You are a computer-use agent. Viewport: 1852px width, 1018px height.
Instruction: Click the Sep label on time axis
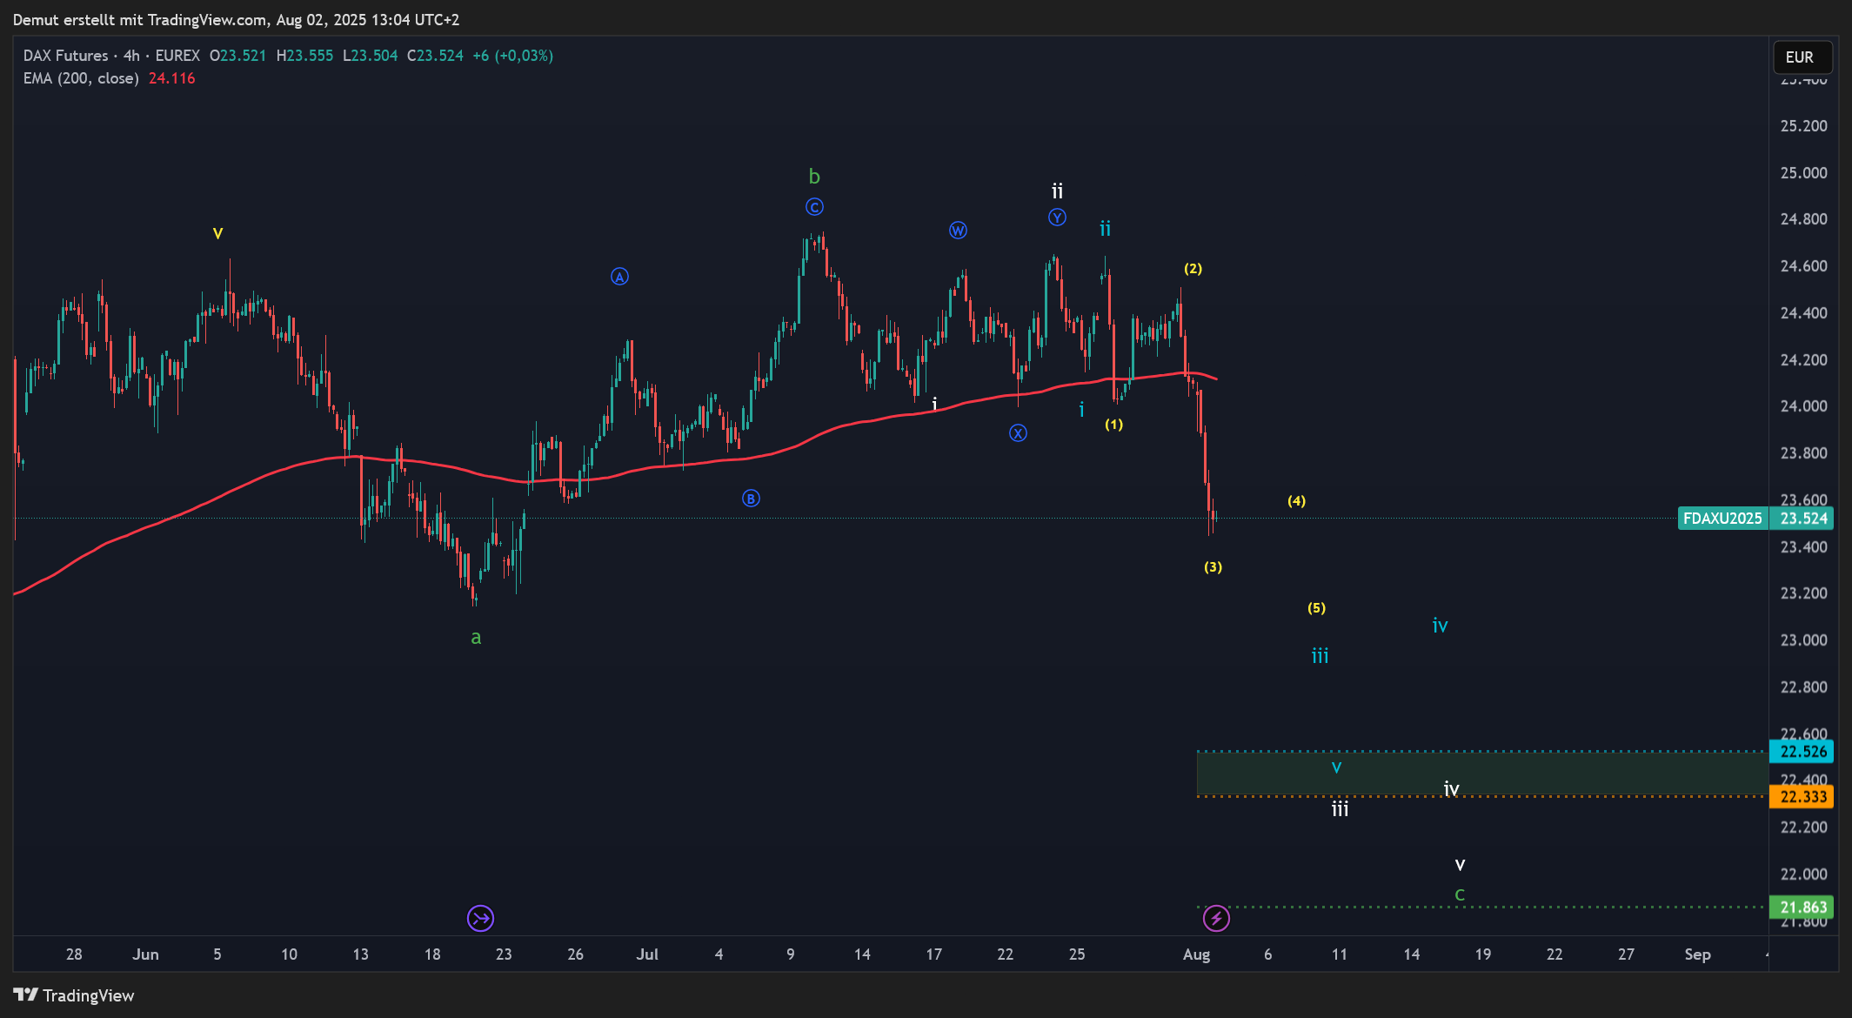(x=1697, y=954)
